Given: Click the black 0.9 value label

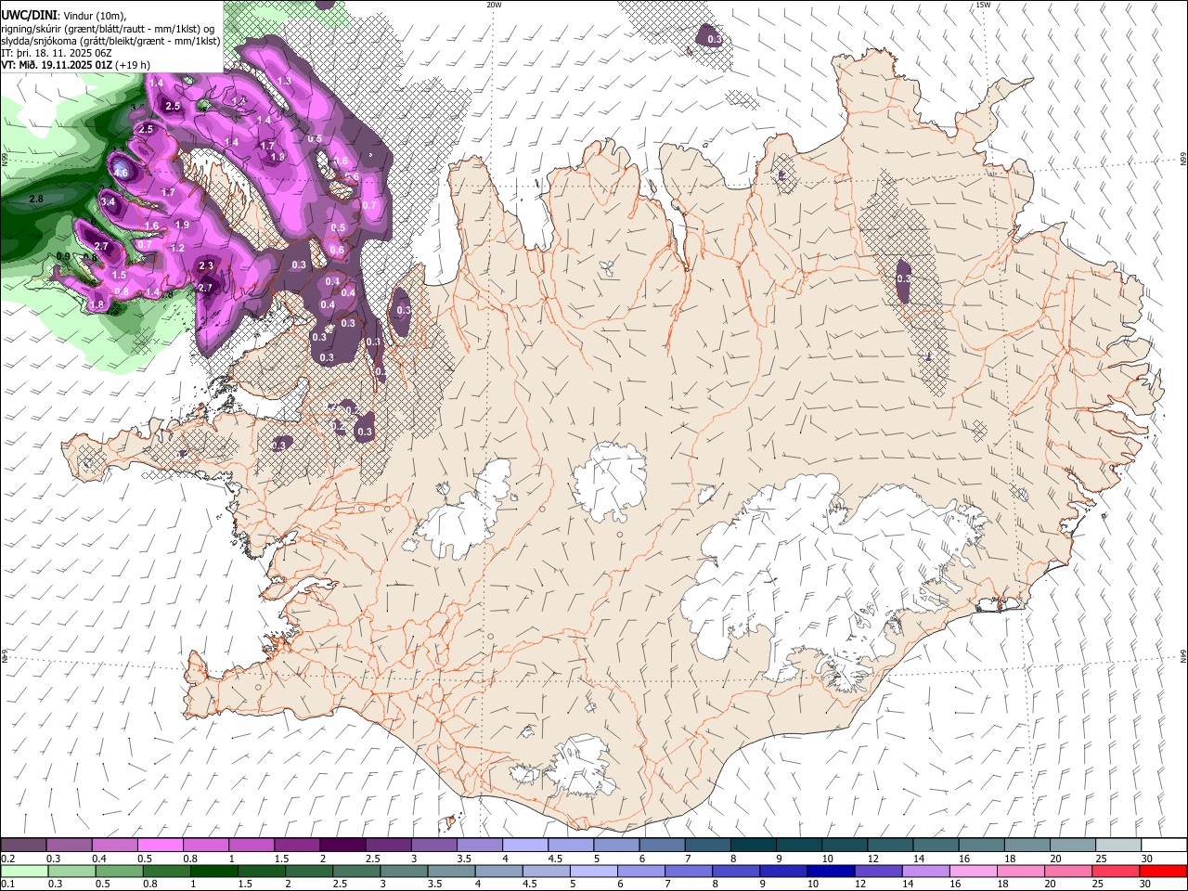Looking at the screenshot, I should point(63,257).
